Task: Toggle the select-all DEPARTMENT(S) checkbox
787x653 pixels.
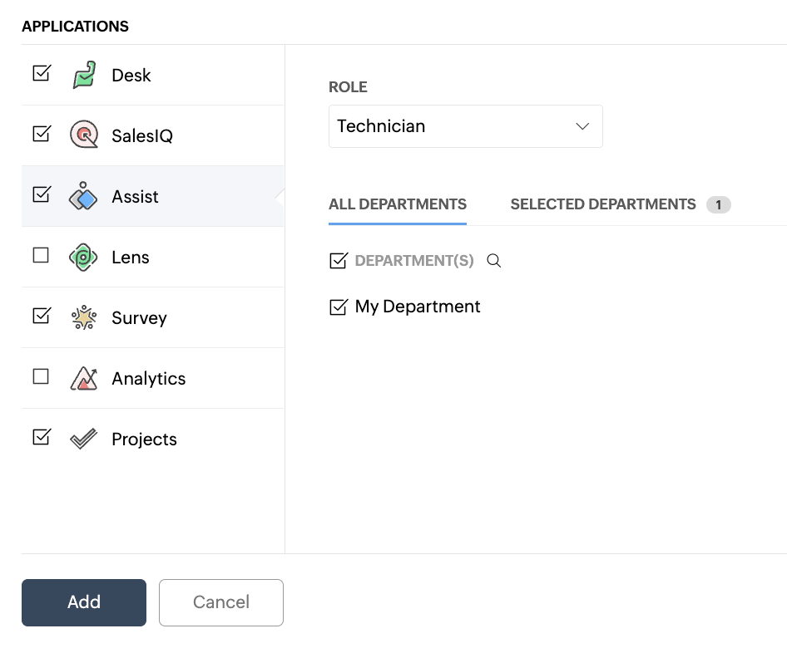Action: [x=338, y=261]
